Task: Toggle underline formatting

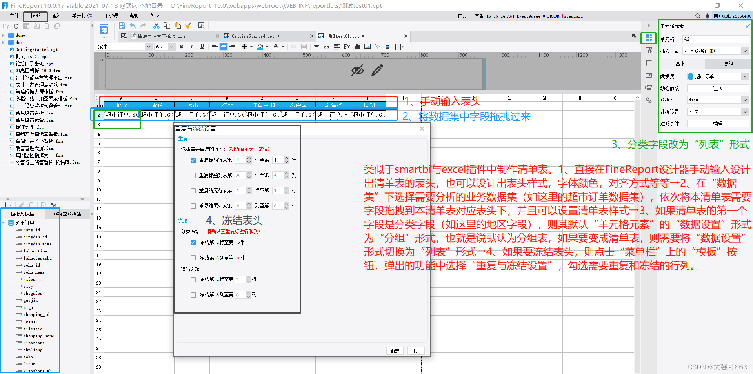Action: coord(202,47)
